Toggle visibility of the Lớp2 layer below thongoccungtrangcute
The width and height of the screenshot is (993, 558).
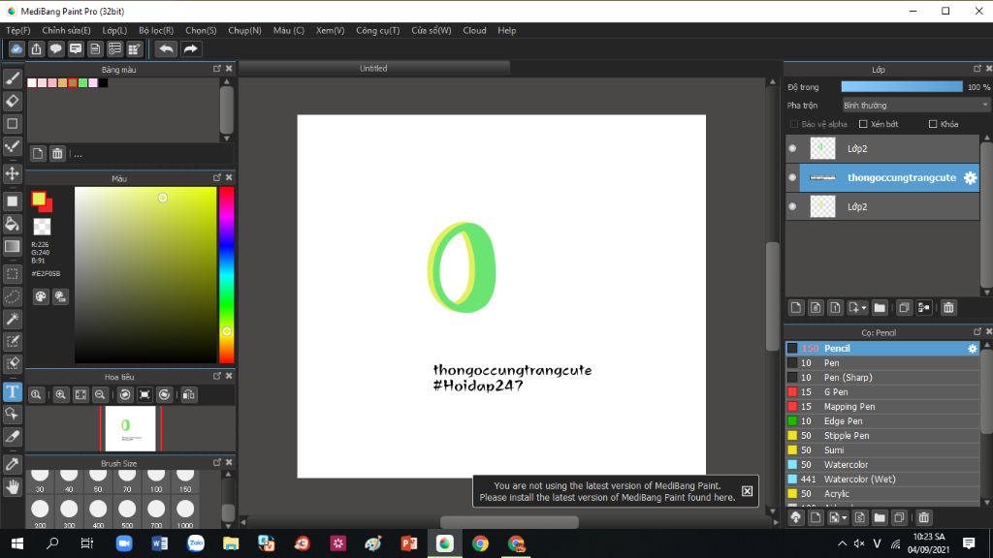[792, 207]
